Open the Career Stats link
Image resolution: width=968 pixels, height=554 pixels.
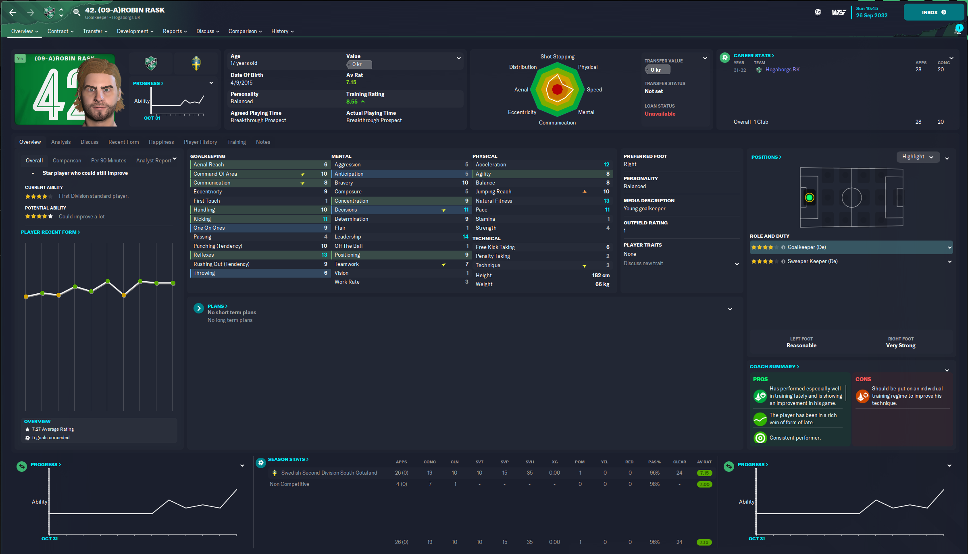click(753, 55)
